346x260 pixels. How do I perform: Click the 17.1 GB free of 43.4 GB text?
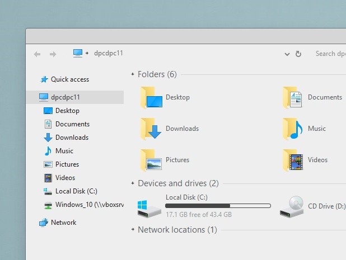pos(199,215)
